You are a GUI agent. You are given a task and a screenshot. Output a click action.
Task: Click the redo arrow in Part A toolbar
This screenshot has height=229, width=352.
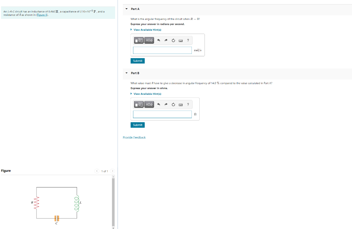click(165, 40)
